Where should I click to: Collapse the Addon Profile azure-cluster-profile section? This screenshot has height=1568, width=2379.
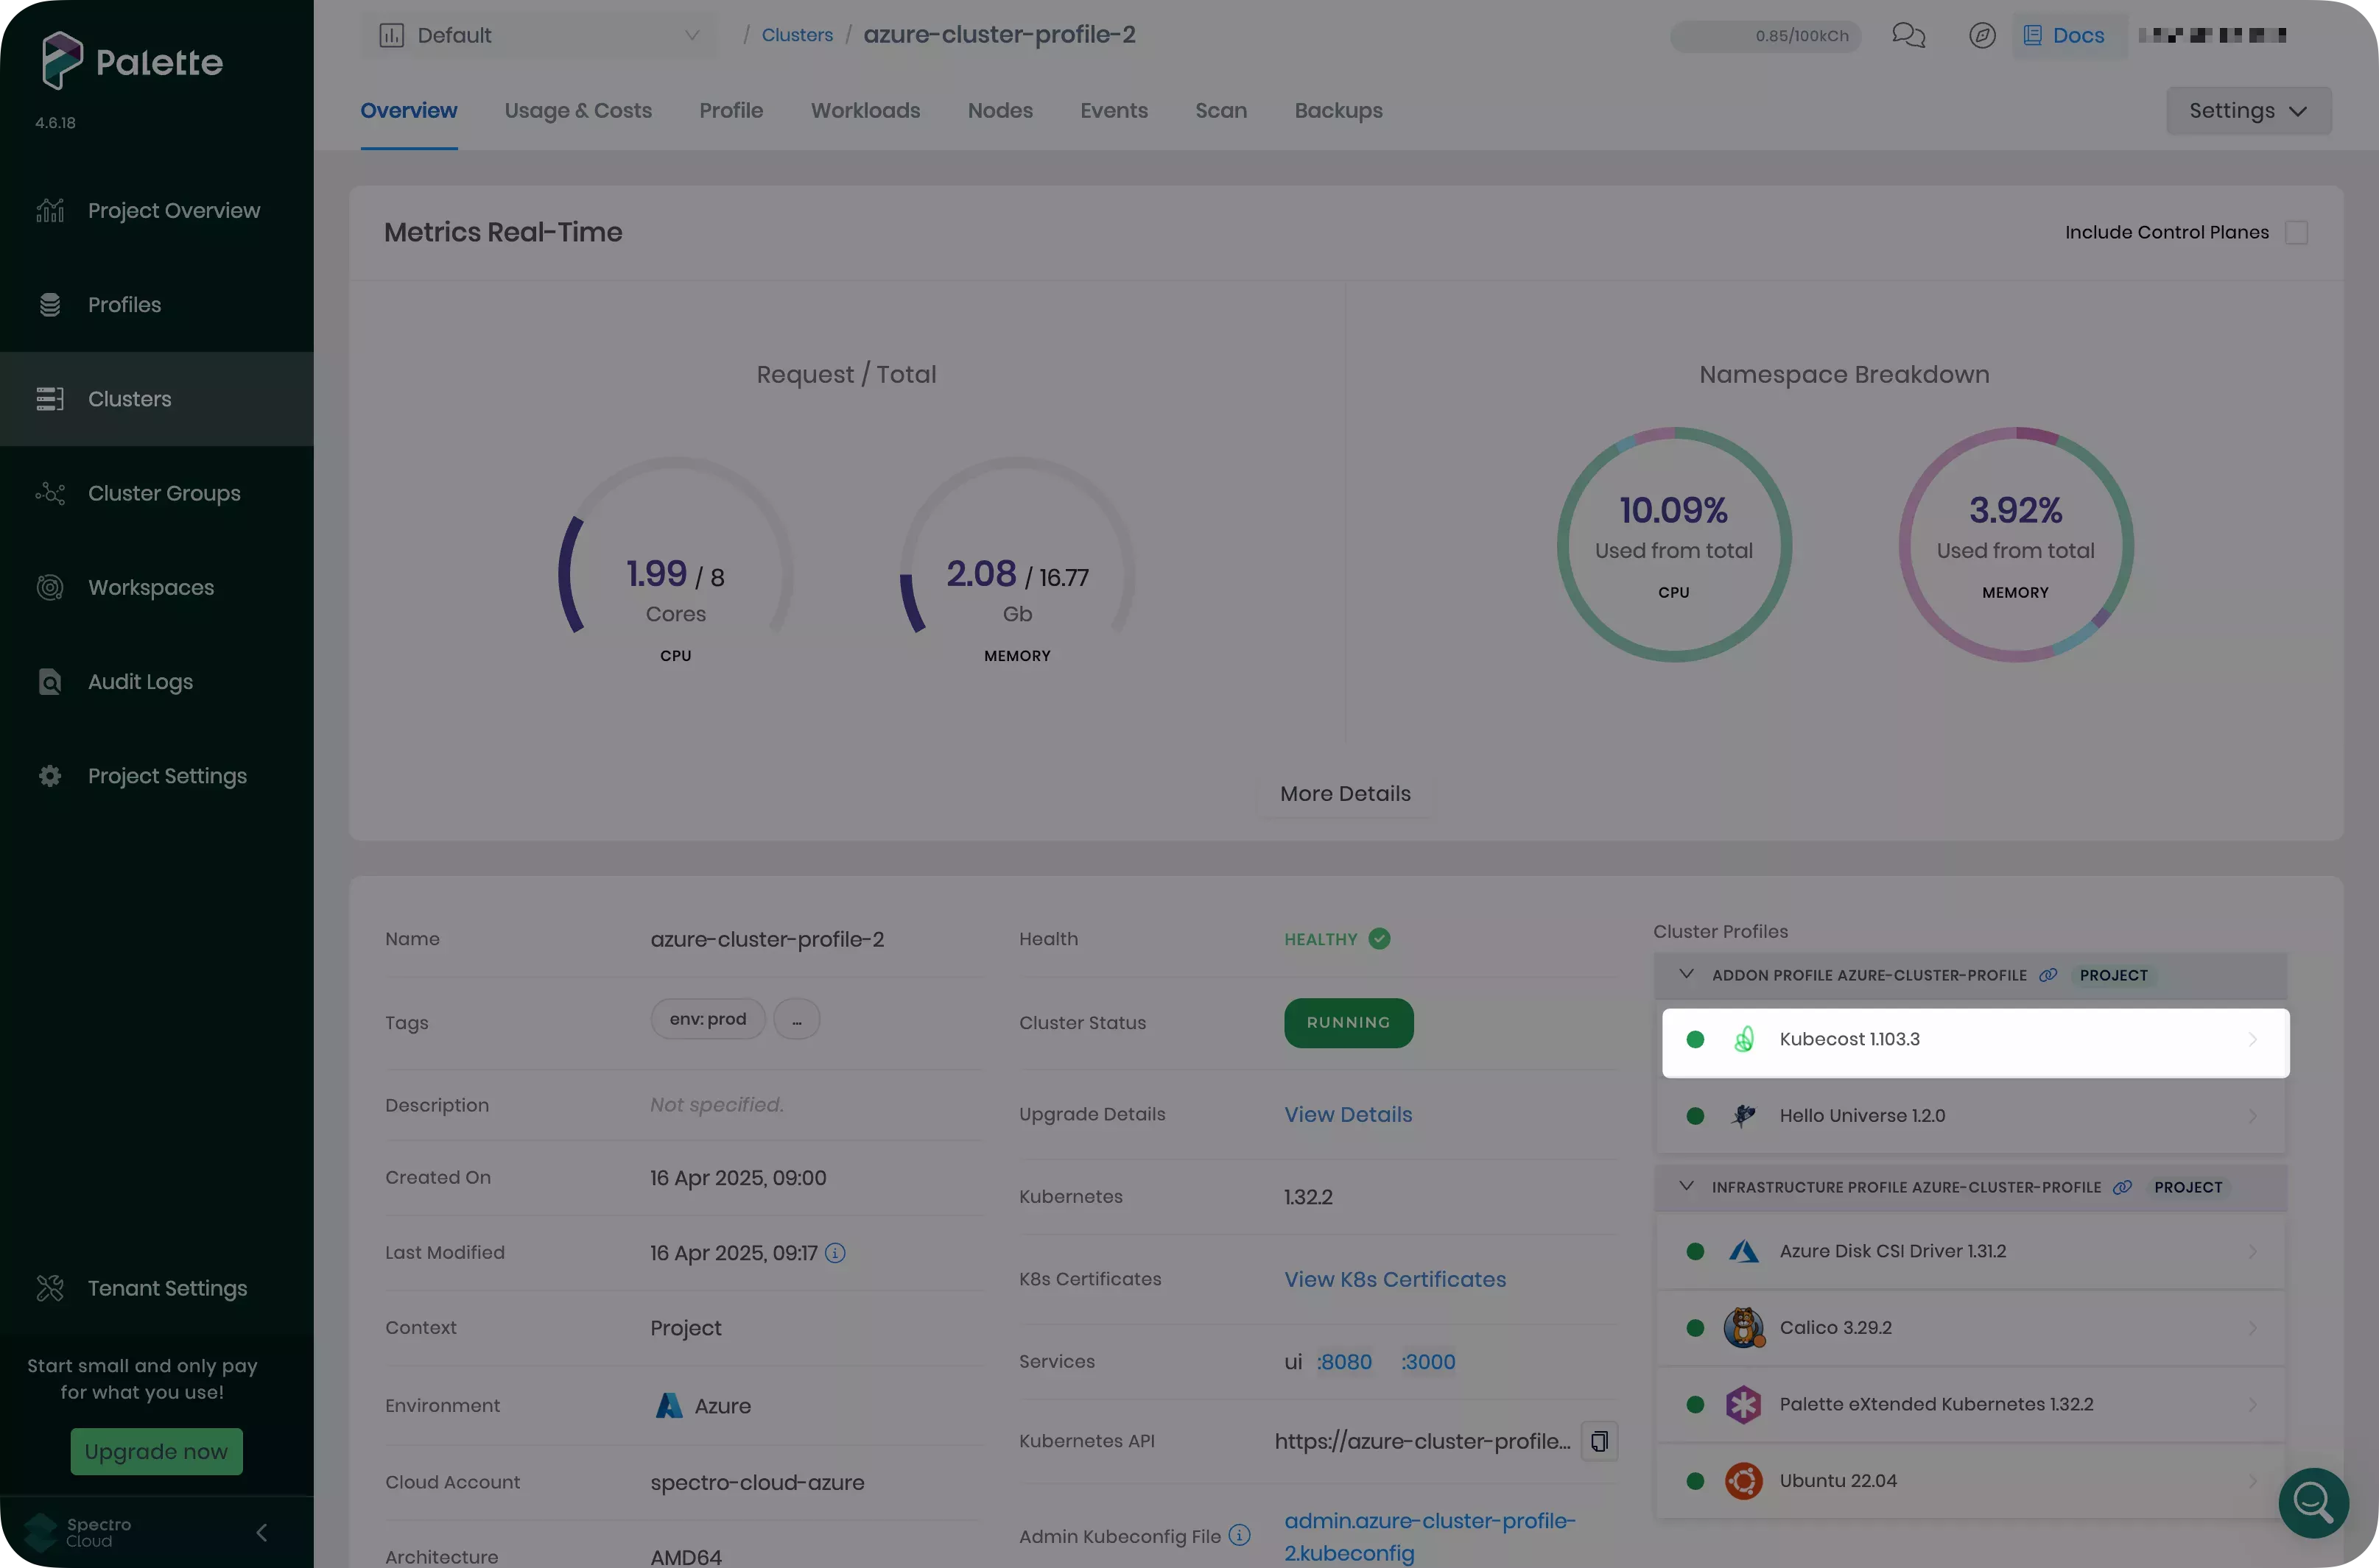(1686, 974)
